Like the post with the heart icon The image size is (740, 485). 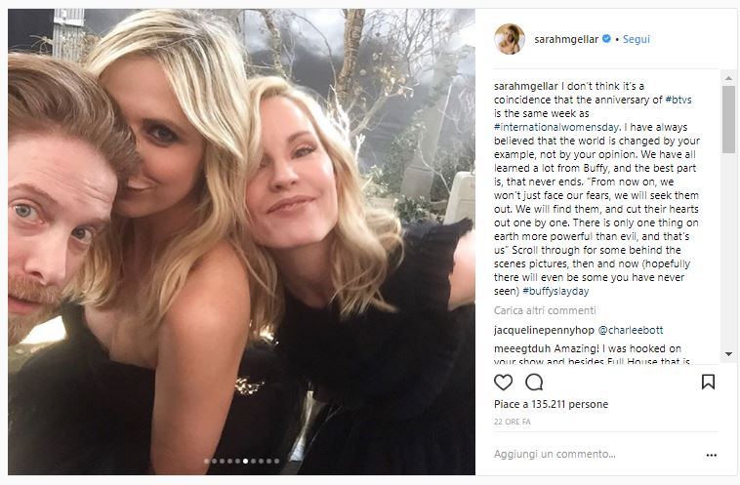pos(504,382)
